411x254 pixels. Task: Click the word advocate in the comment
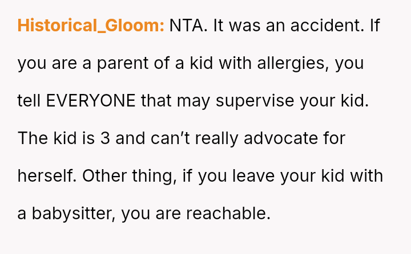278,138
